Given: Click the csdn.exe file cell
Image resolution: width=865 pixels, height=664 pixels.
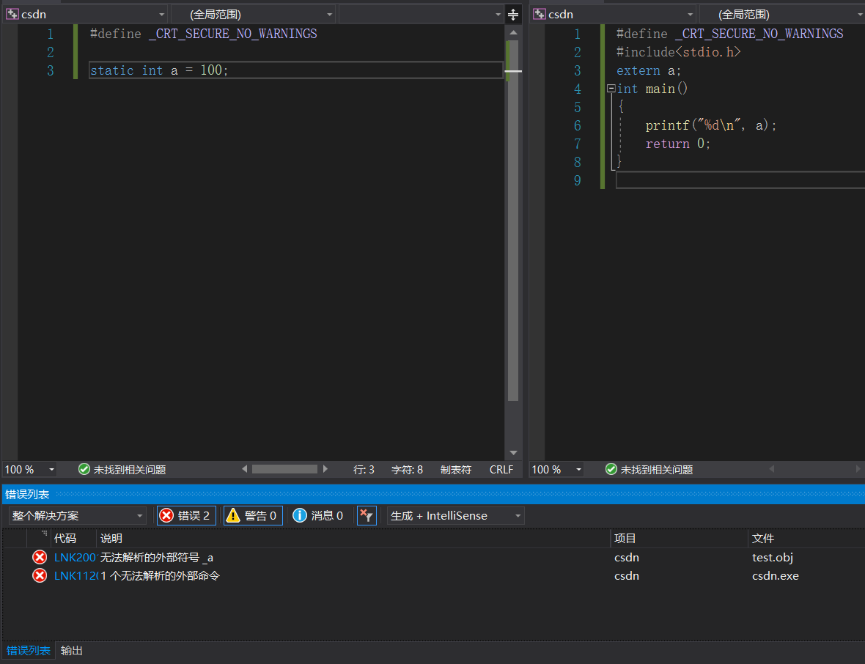Looking at the screenshot, I should tap(775, 576).
